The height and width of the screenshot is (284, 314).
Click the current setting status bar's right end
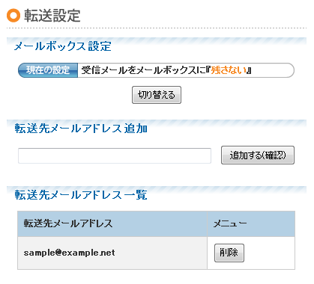(287, 70)
